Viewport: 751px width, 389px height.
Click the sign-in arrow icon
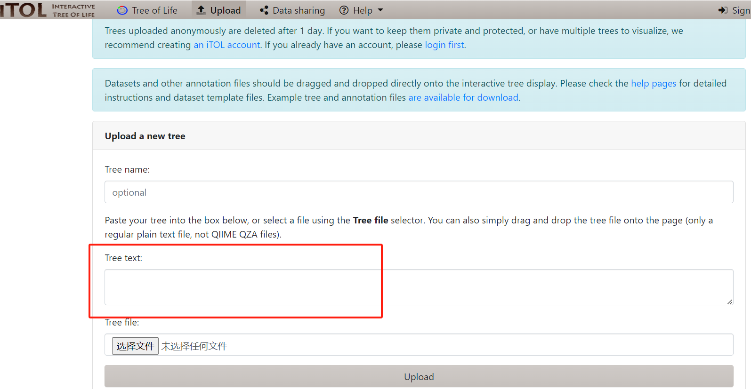(x=723, y=10)
